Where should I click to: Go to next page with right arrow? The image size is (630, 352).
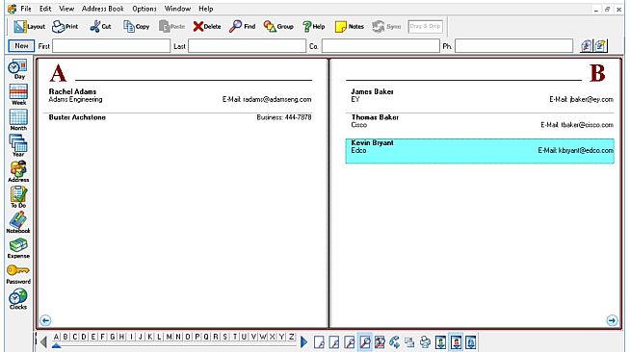click(612, 320)
